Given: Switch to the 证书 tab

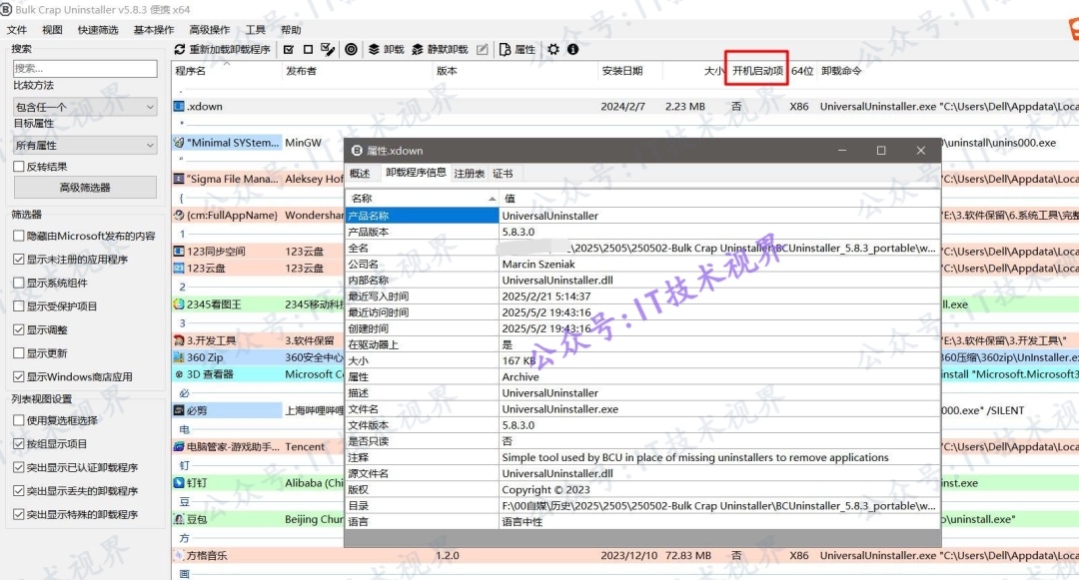Looking at the screenshot, I should point(503,173).
